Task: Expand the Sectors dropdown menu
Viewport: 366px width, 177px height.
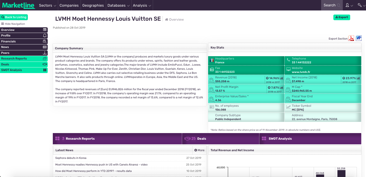Action: click(x=47, y=5)
